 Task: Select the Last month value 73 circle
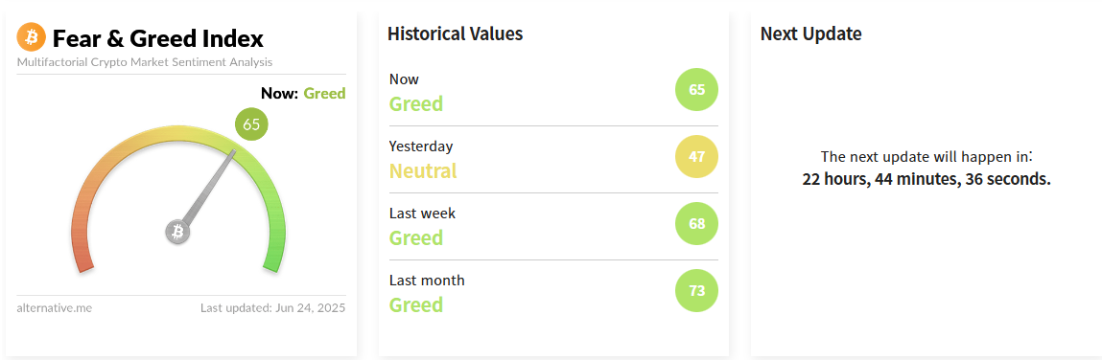[696, 290]
